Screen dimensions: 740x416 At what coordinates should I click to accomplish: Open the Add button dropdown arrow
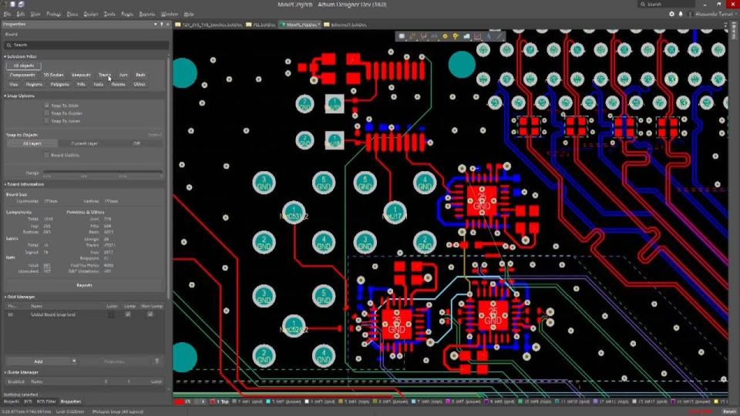74,361
